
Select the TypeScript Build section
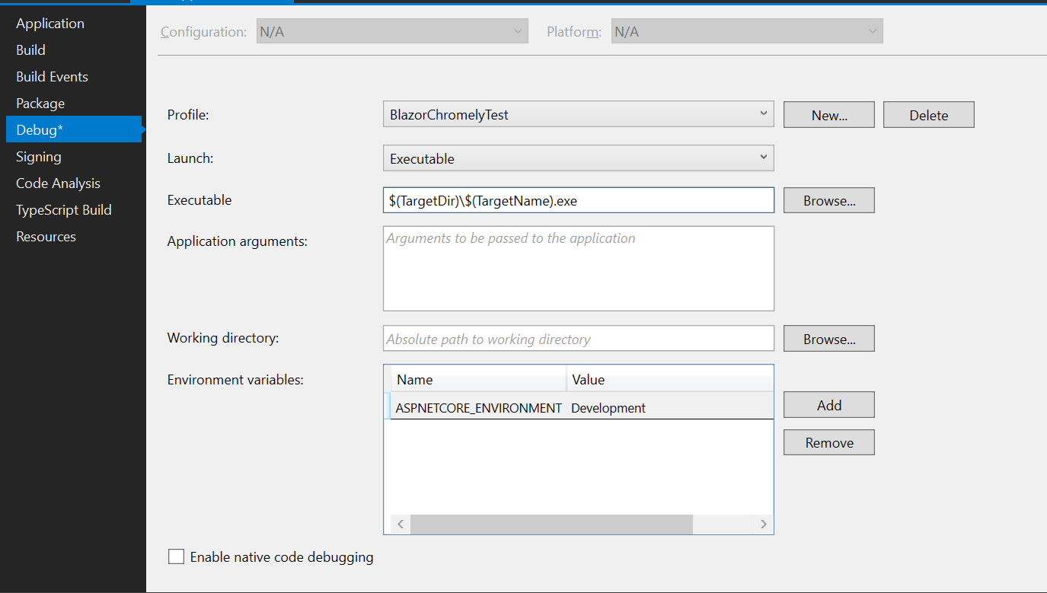[63, 209]
